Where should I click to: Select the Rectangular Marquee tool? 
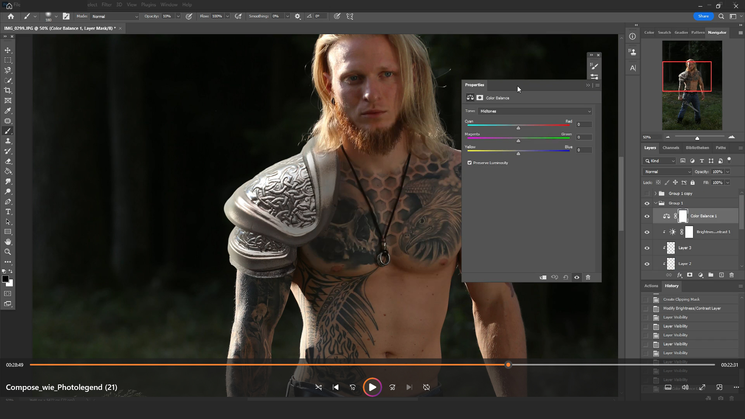point(8,61)
